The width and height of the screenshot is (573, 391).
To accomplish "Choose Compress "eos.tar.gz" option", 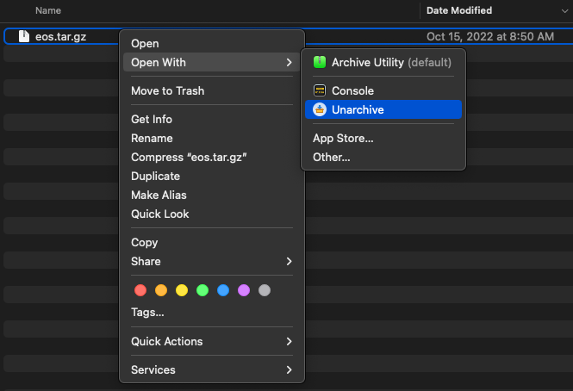I will pos(184,157).
